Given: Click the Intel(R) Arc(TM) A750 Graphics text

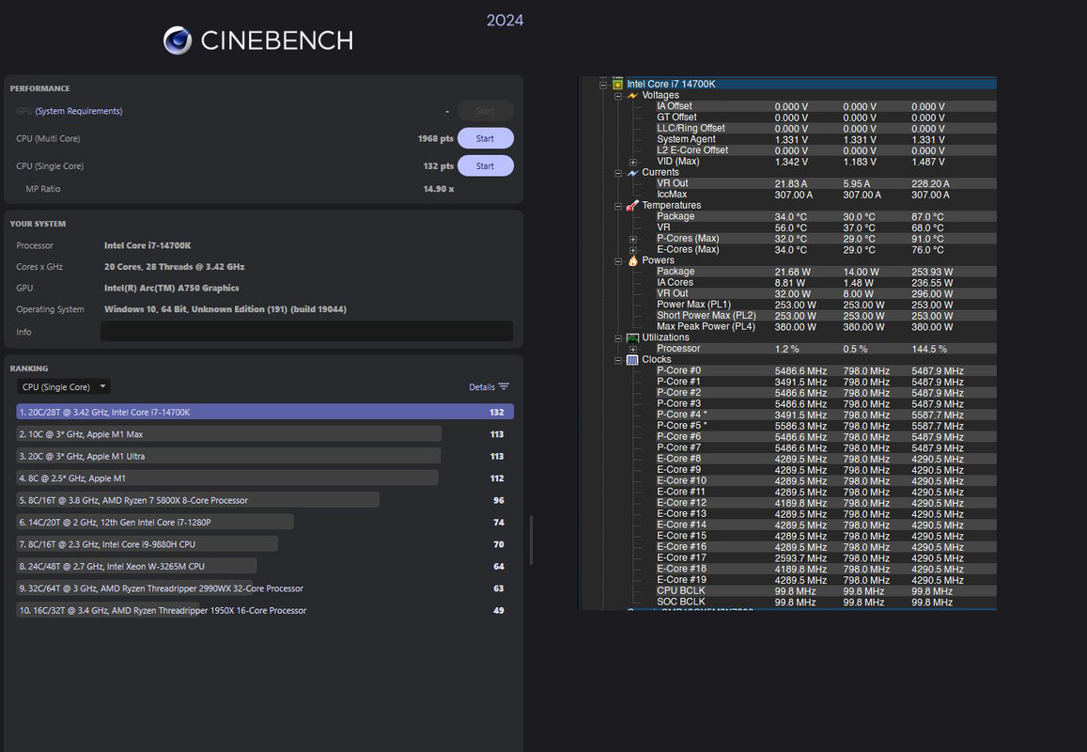Looking at the screenshot, I should [x=171, y=288].
